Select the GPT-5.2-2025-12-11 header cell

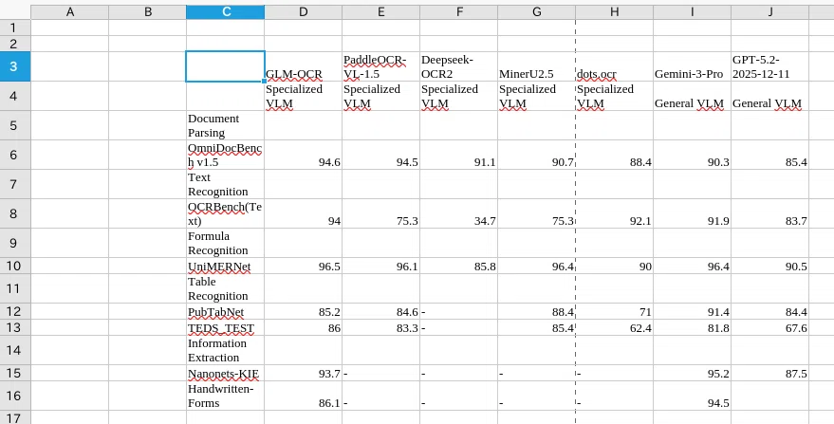click(x=770, y=66)
